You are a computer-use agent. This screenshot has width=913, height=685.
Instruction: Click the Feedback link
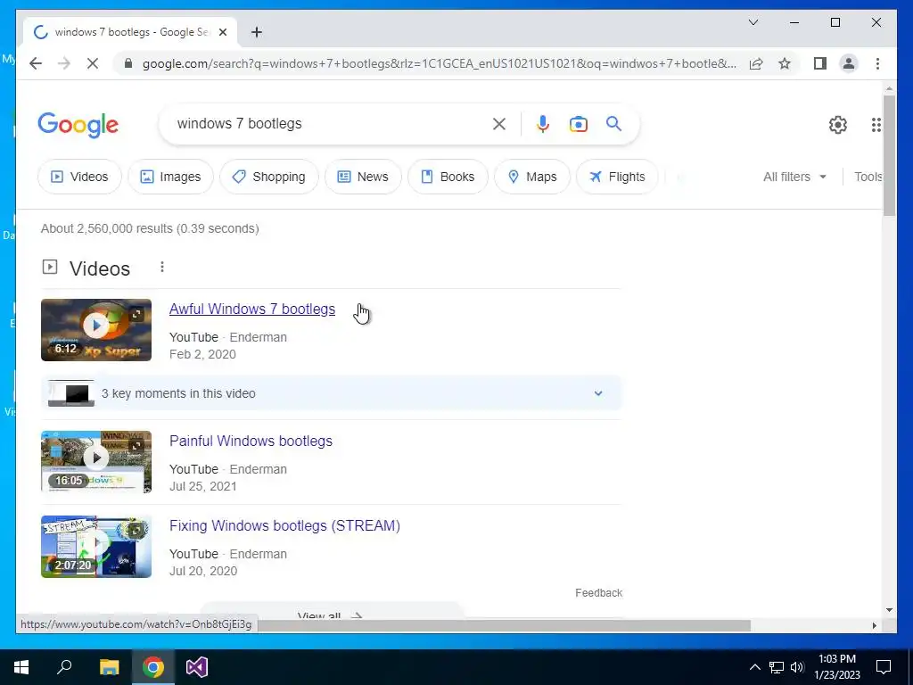click(598, 593)
